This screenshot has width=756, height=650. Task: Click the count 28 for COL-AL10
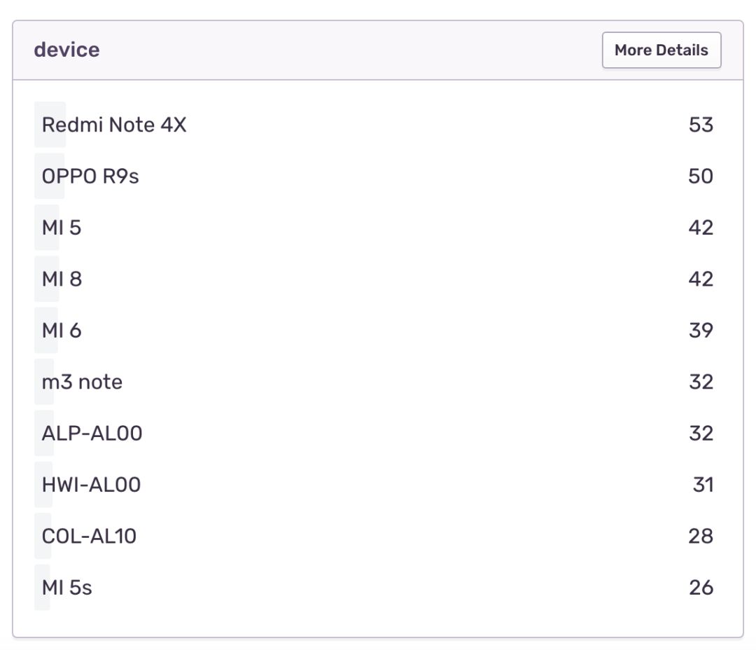pos(700,537)
